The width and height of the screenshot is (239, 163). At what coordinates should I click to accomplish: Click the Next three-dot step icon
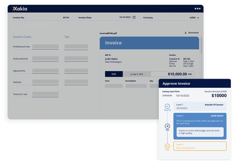[167, 146]
